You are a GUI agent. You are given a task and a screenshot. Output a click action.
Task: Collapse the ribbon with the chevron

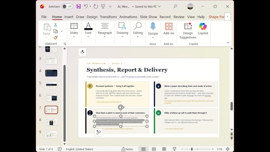coord(228,43)
